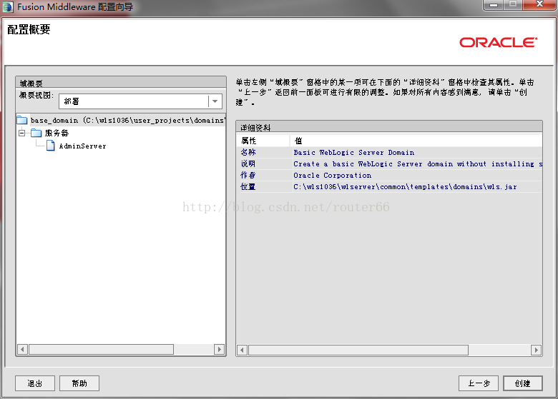558x399 pixels.
Task: Select base_domain tree row
Action: [x=121, y=121]
